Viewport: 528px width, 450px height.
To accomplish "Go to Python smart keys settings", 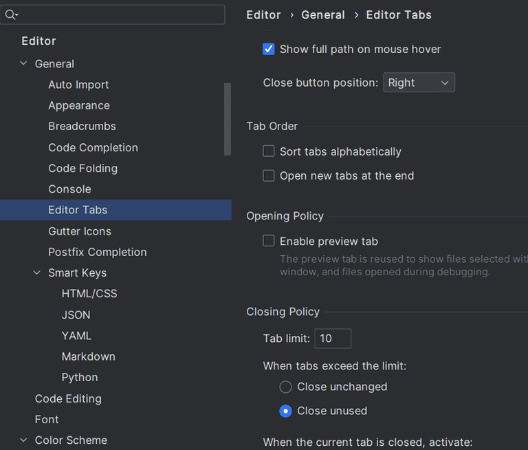I will click(80, 377).
